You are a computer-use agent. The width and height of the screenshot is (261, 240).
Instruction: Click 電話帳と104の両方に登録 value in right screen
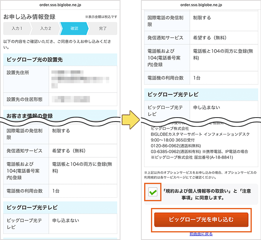[x=223, y=54]
